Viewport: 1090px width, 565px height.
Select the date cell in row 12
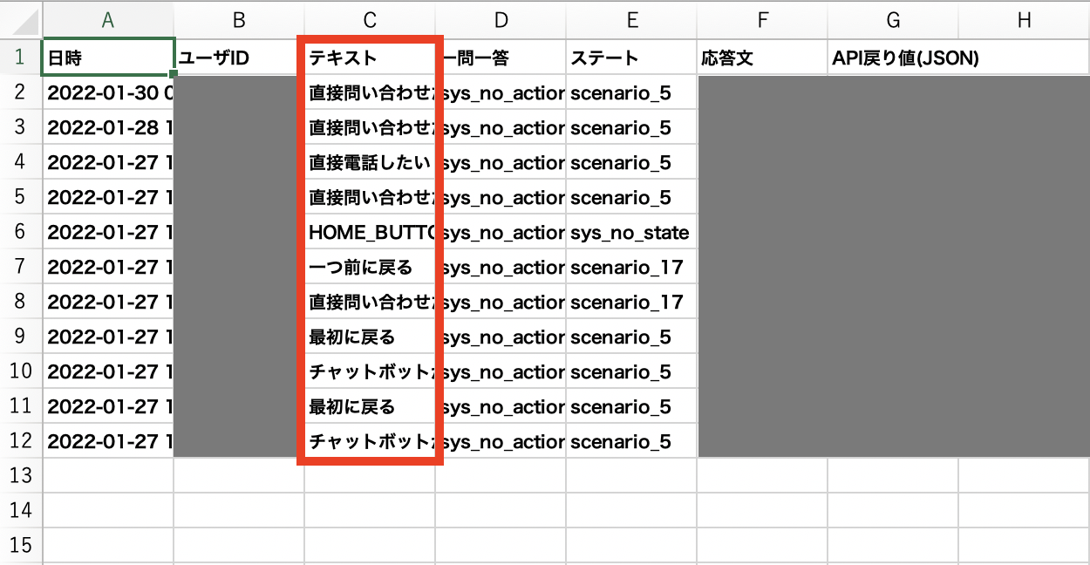tap(108, 441)
